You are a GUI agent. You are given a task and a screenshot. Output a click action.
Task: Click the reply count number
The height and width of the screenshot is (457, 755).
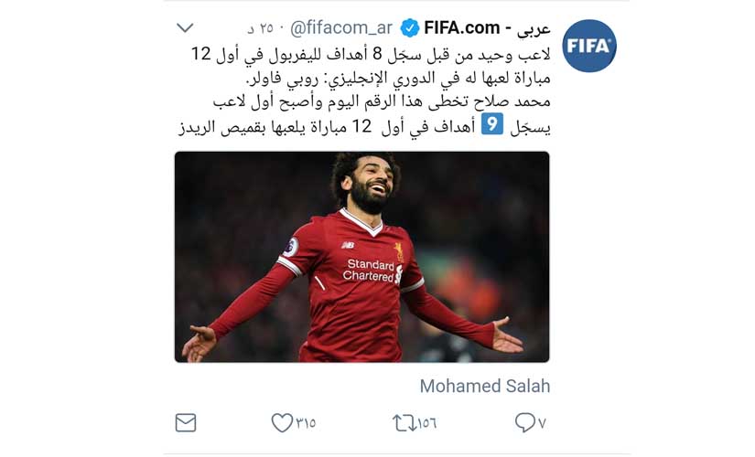[x=542, y=423]
